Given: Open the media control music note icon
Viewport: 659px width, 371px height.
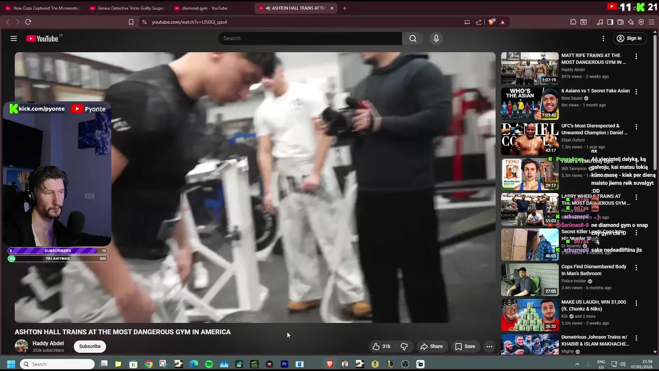Looking at the screenshot, I should 600,22.
